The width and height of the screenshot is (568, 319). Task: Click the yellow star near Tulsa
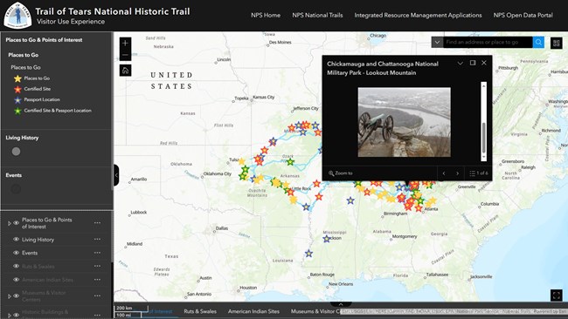241,161
